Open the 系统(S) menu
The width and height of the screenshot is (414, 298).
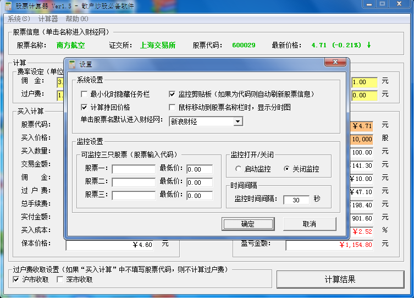click(x=19, y=19)
